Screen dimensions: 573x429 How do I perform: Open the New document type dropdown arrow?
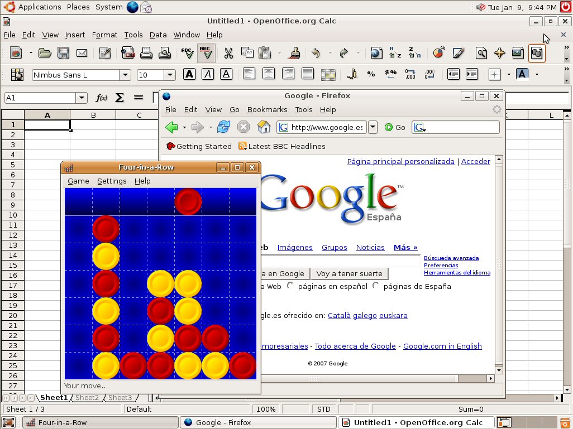click(x=31, y=54)
